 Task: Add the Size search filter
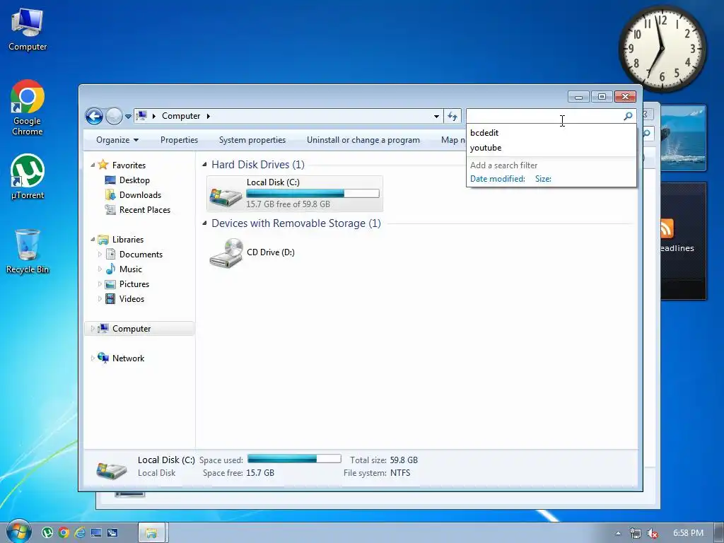click(x=543, y=179)
